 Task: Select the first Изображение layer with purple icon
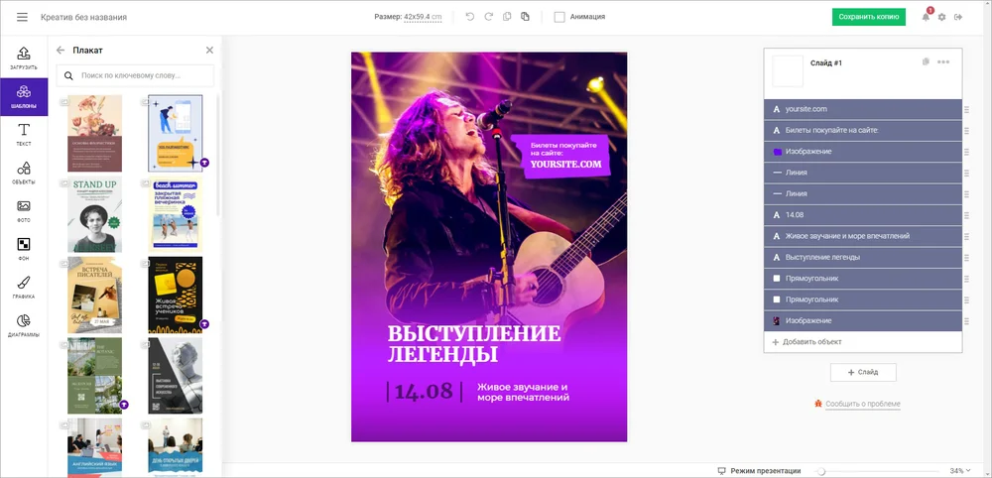pyautogui.click(x=863, y=152)
